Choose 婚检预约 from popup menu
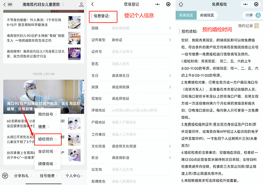The image size is (263, 185). (x=48, y=139)
